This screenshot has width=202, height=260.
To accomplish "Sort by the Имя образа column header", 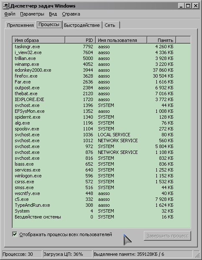I will (x=38, y=40).
